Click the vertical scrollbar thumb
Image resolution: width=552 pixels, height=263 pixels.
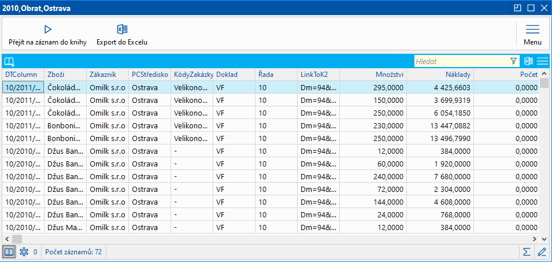[x=544, y=83]
